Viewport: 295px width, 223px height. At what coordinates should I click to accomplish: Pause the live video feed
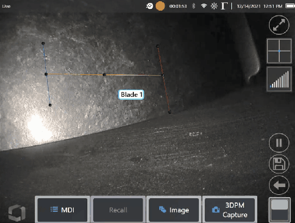click(x=279, y=143)
